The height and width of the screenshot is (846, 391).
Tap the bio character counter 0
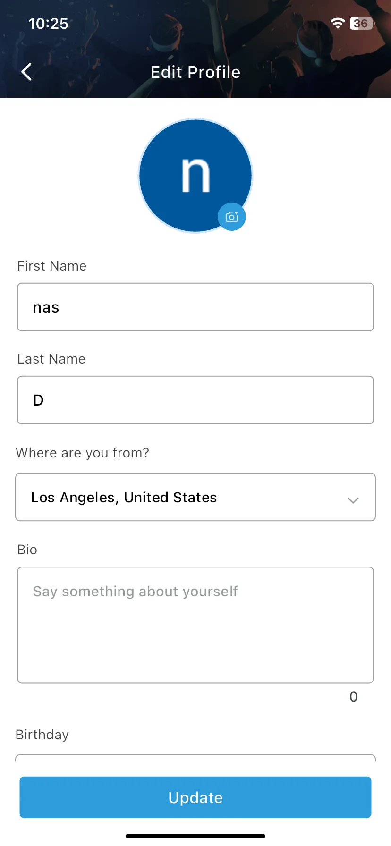point(354,696)
